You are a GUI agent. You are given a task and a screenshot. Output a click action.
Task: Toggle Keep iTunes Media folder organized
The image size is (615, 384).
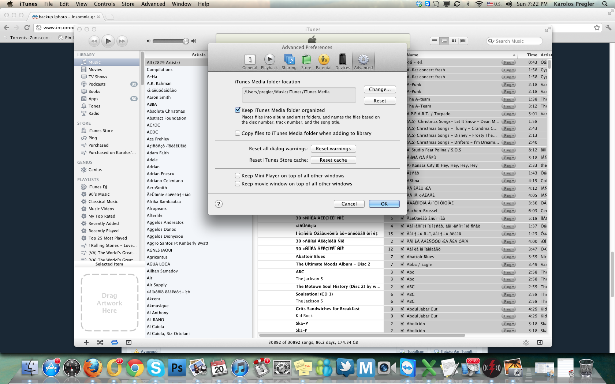(x=238, y=110)
